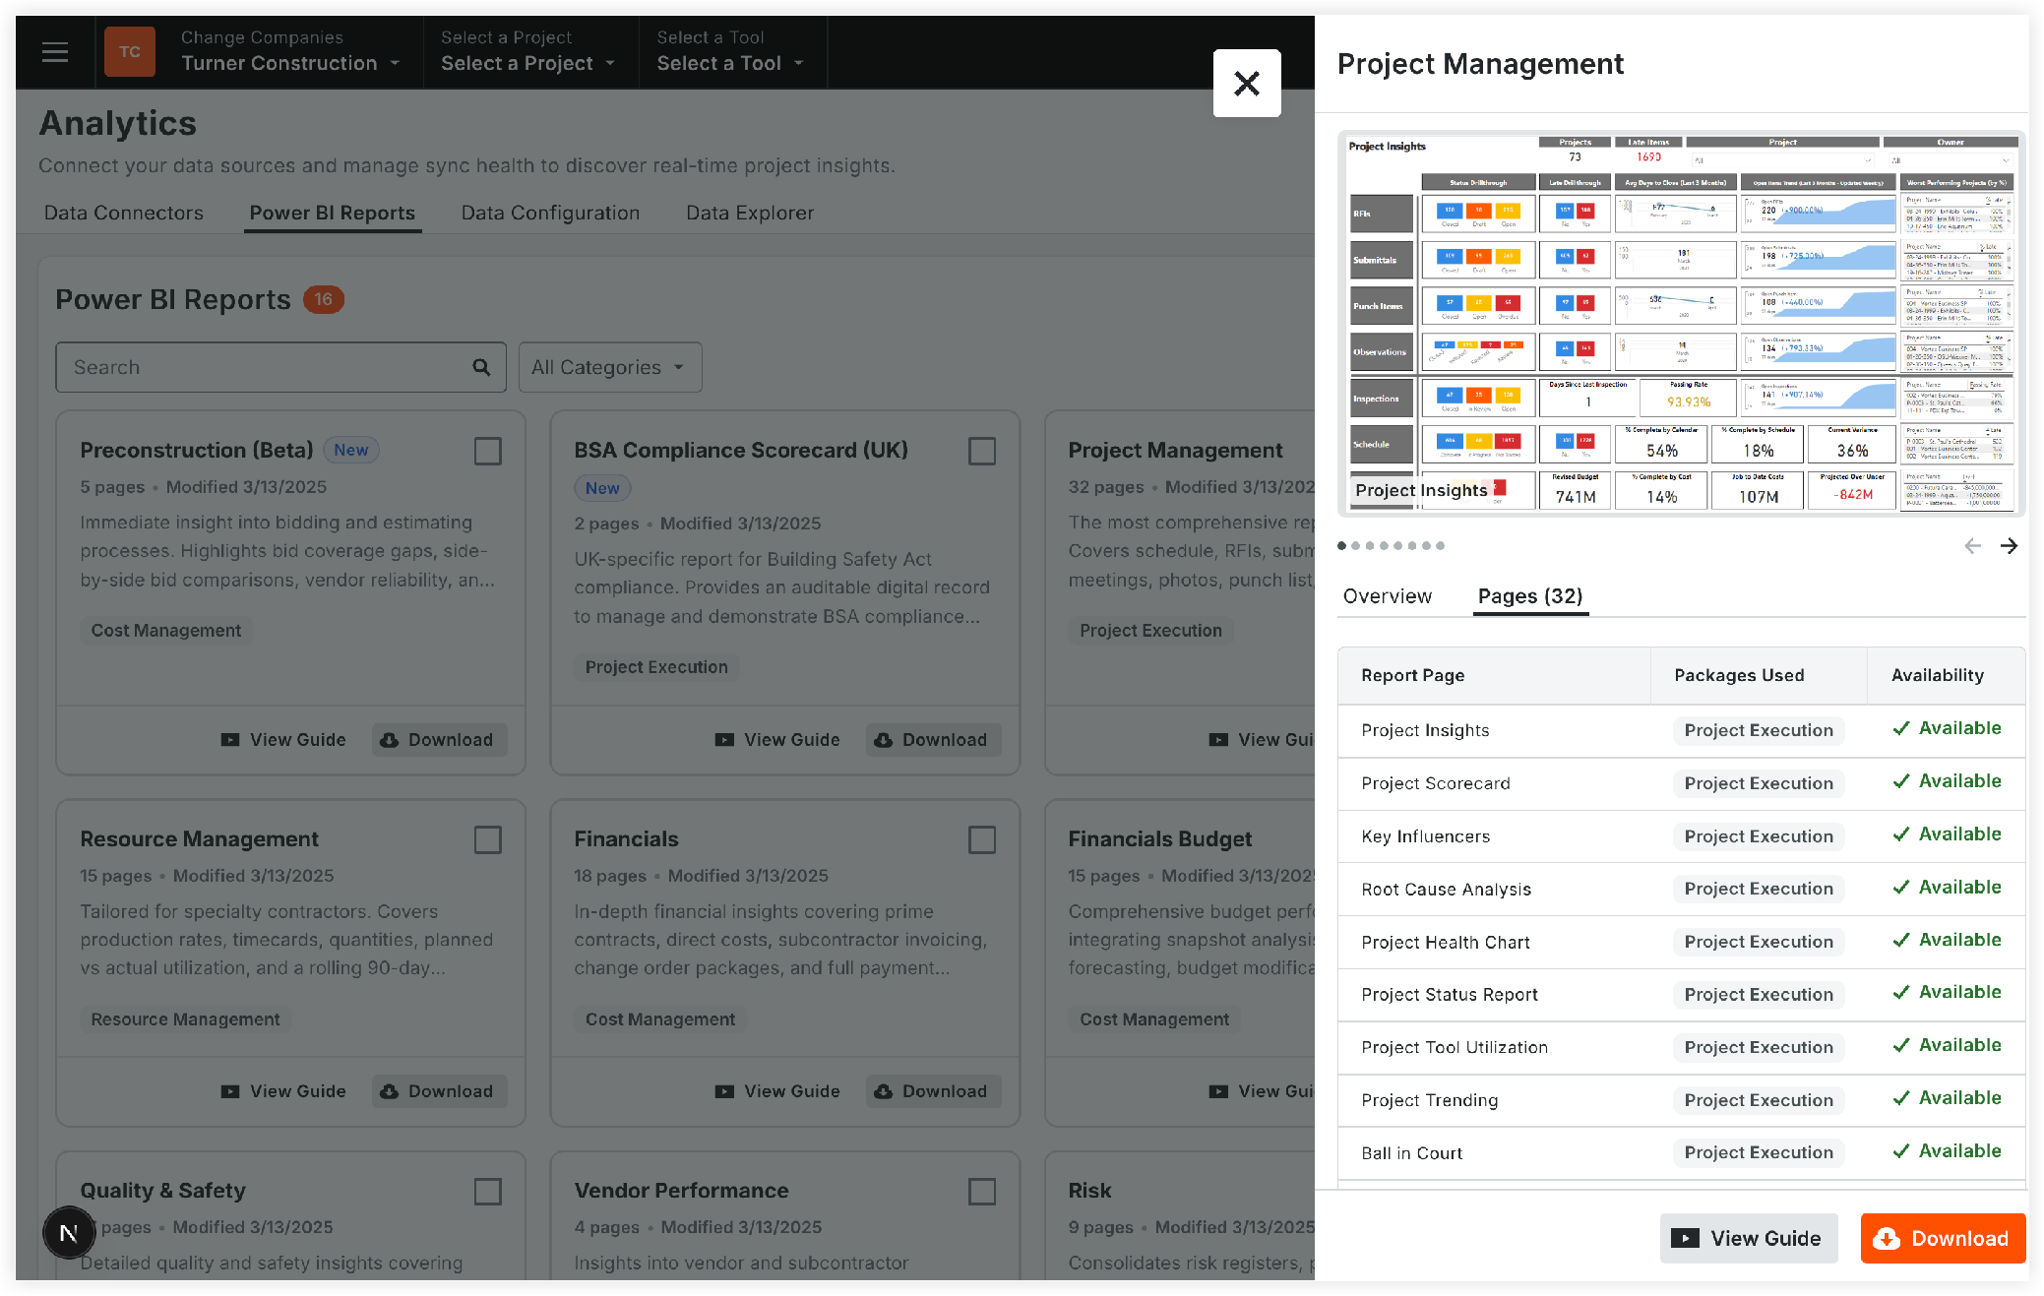Click cloud icon on Financials Download

click(884, 1091)
